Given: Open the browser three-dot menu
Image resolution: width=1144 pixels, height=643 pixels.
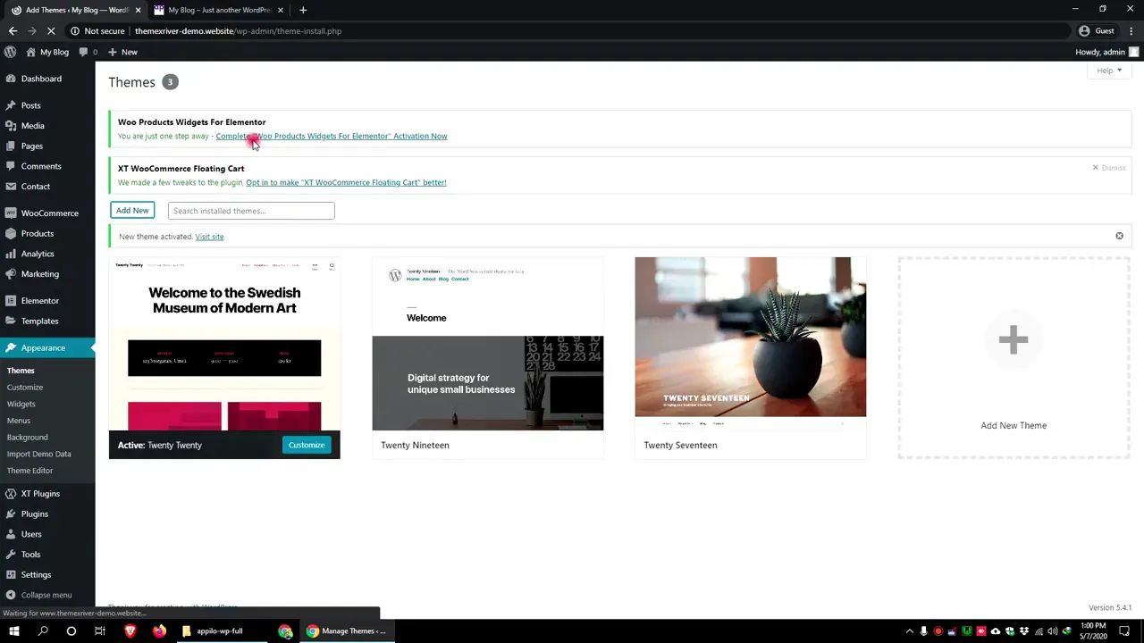Looking at the screenshot, I should click(x=1131, y=31).
